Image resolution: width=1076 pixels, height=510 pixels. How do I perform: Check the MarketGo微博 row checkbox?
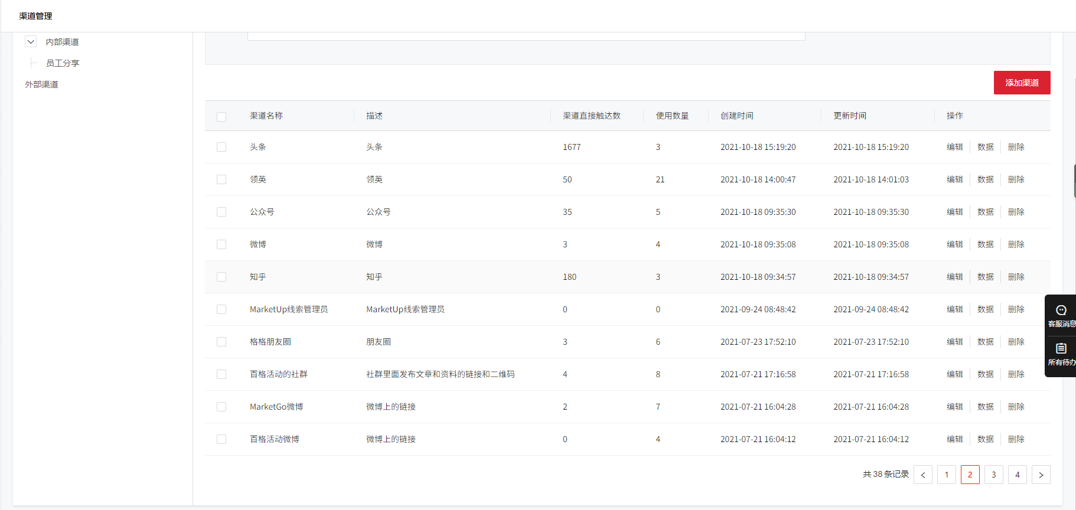[221, 407]
